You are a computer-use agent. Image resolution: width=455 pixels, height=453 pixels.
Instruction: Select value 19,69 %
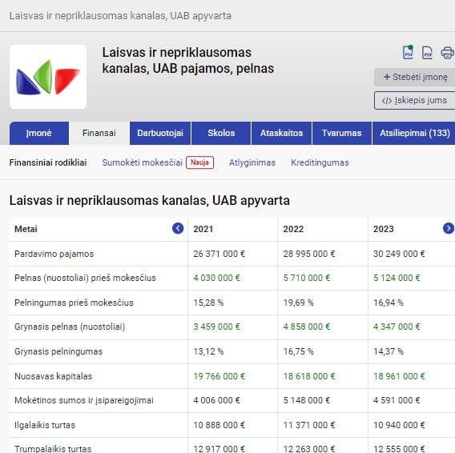(299, 303)
